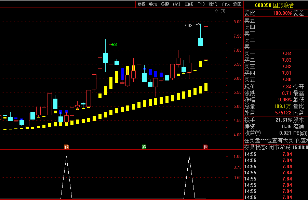The width and height of the screenshot is (308, 200).
Task: Click the 收益(三) 0.021 value
Action: tap(285, 133)
